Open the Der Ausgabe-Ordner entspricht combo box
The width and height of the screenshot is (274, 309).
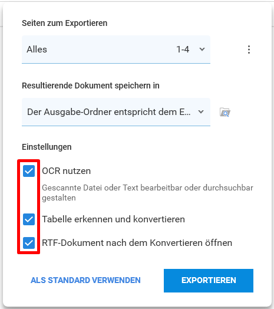coord(116,112)
